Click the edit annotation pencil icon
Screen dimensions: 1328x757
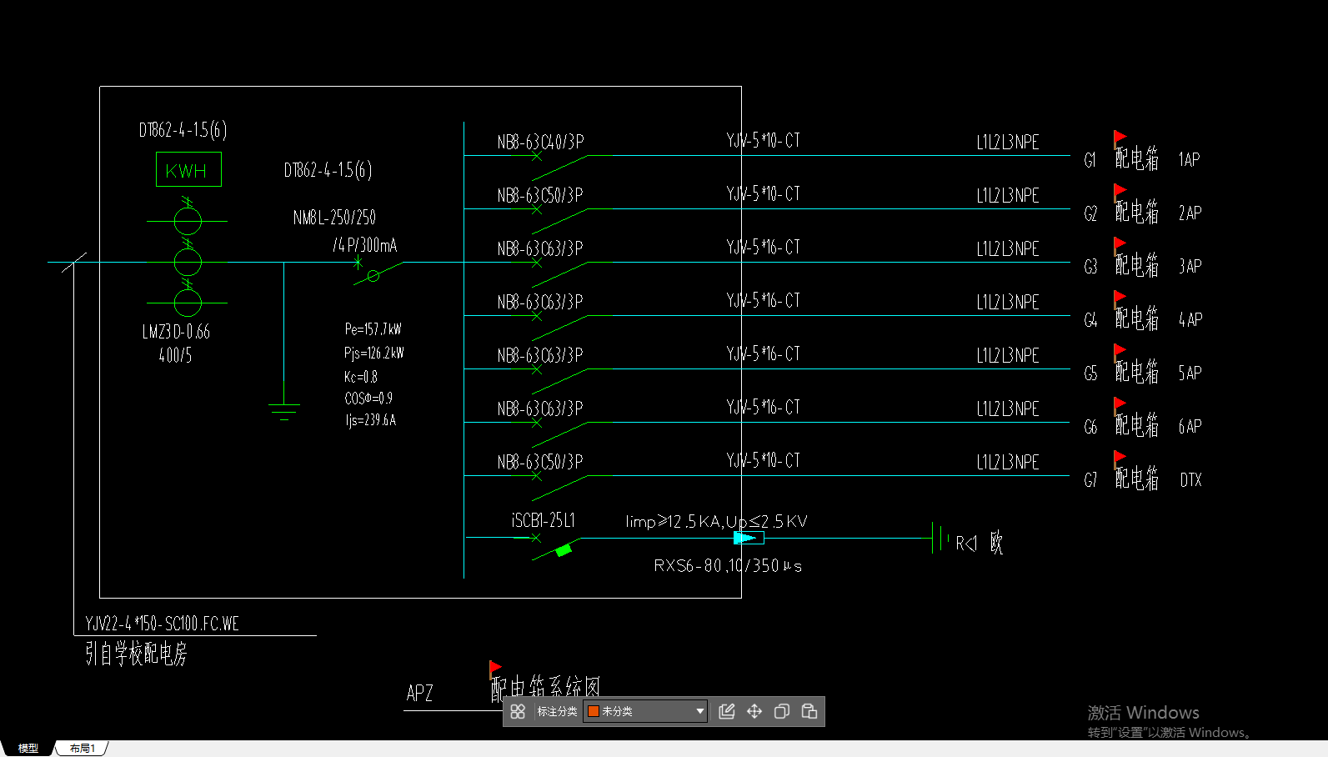(727, 711)
